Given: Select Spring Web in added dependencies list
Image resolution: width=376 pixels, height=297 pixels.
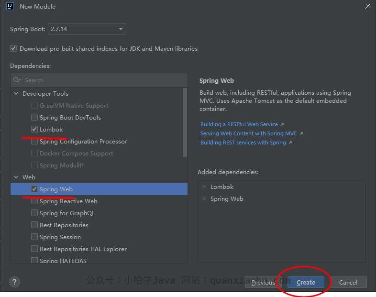Looking at the screenshot, I should tap(227, 199).
